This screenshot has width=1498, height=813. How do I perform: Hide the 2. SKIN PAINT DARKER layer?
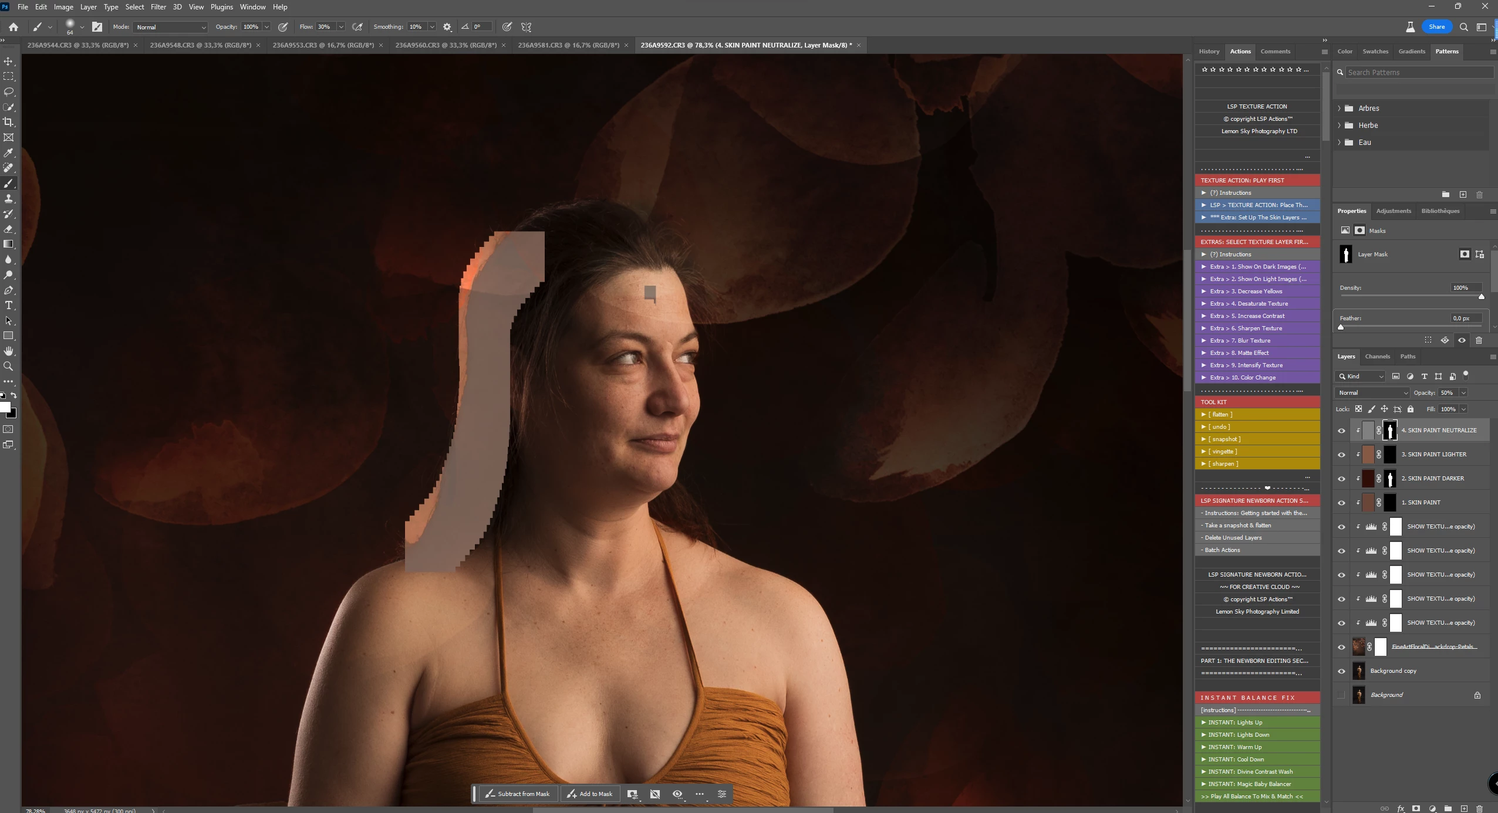tap(1341, 479)
